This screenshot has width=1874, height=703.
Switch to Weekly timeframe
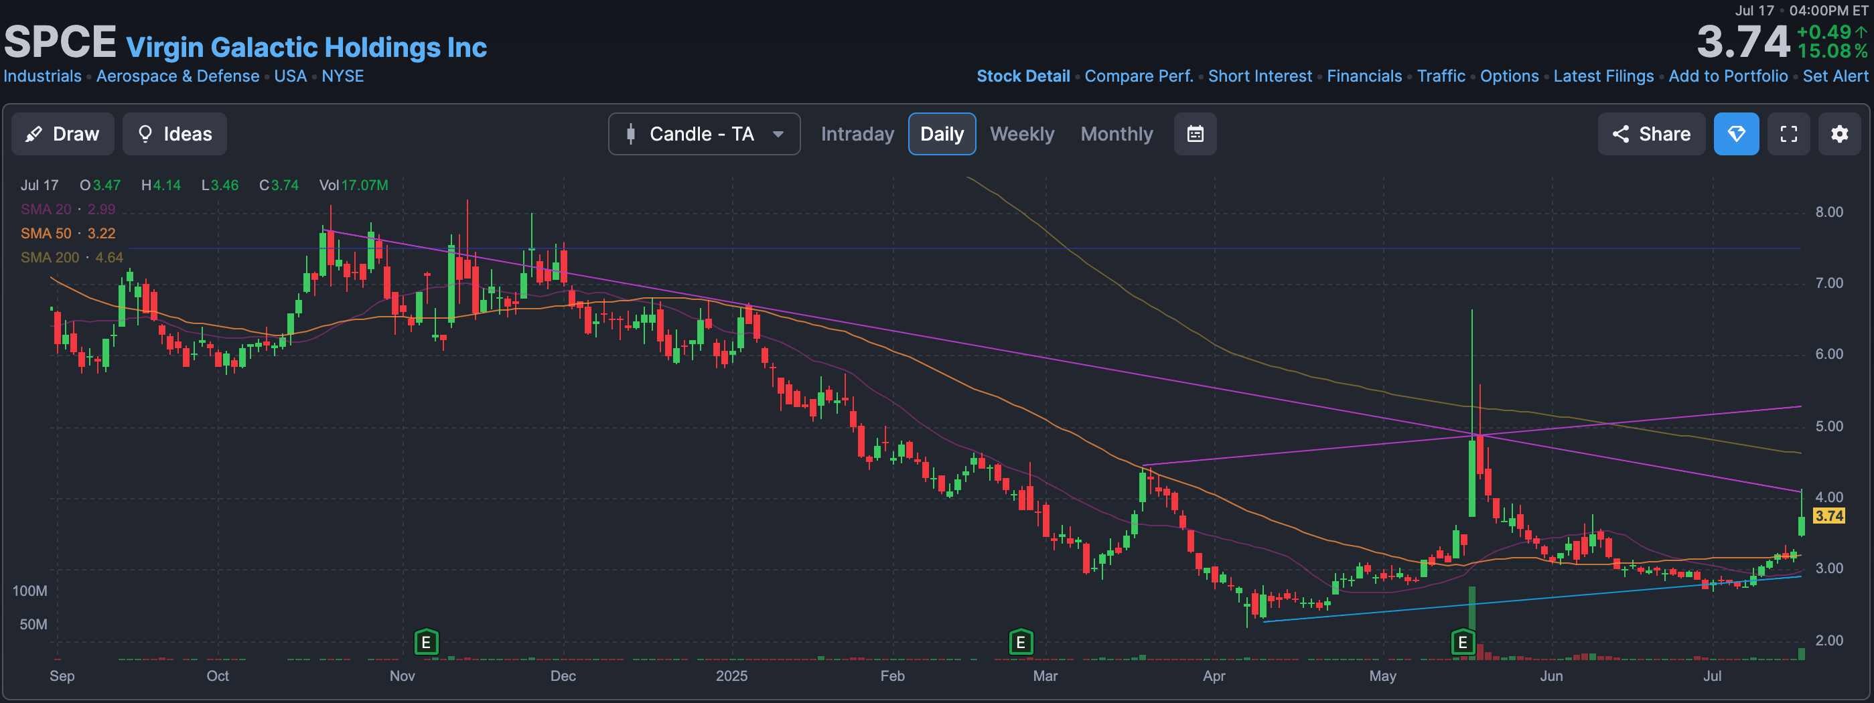click(x=1021, y=134)
